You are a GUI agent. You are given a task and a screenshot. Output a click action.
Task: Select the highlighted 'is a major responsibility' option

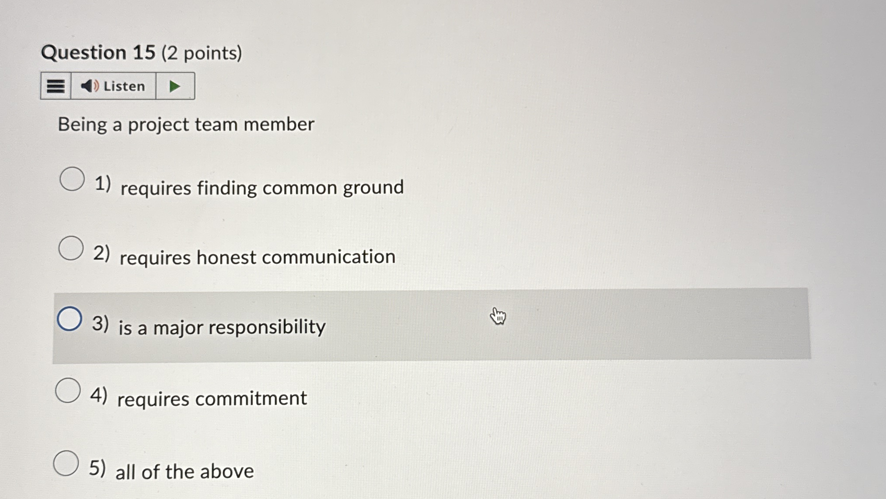[x=70, y=320]
